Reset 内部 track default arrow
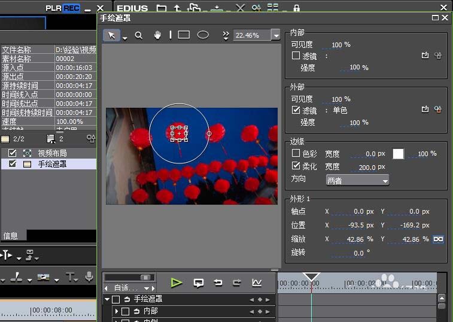Image resolution: width=453 pixels, height=322 pixels. pyautogui.click(x=136, y=311)
